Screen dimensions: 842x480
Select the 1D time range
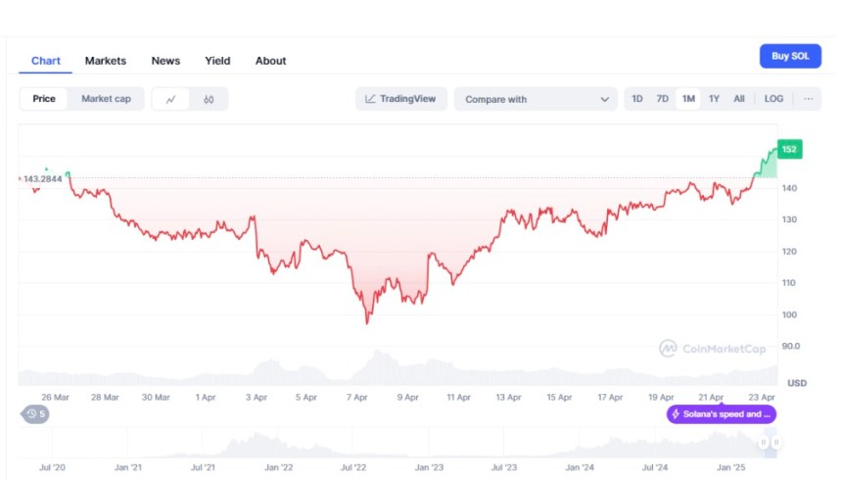[637, 99]
